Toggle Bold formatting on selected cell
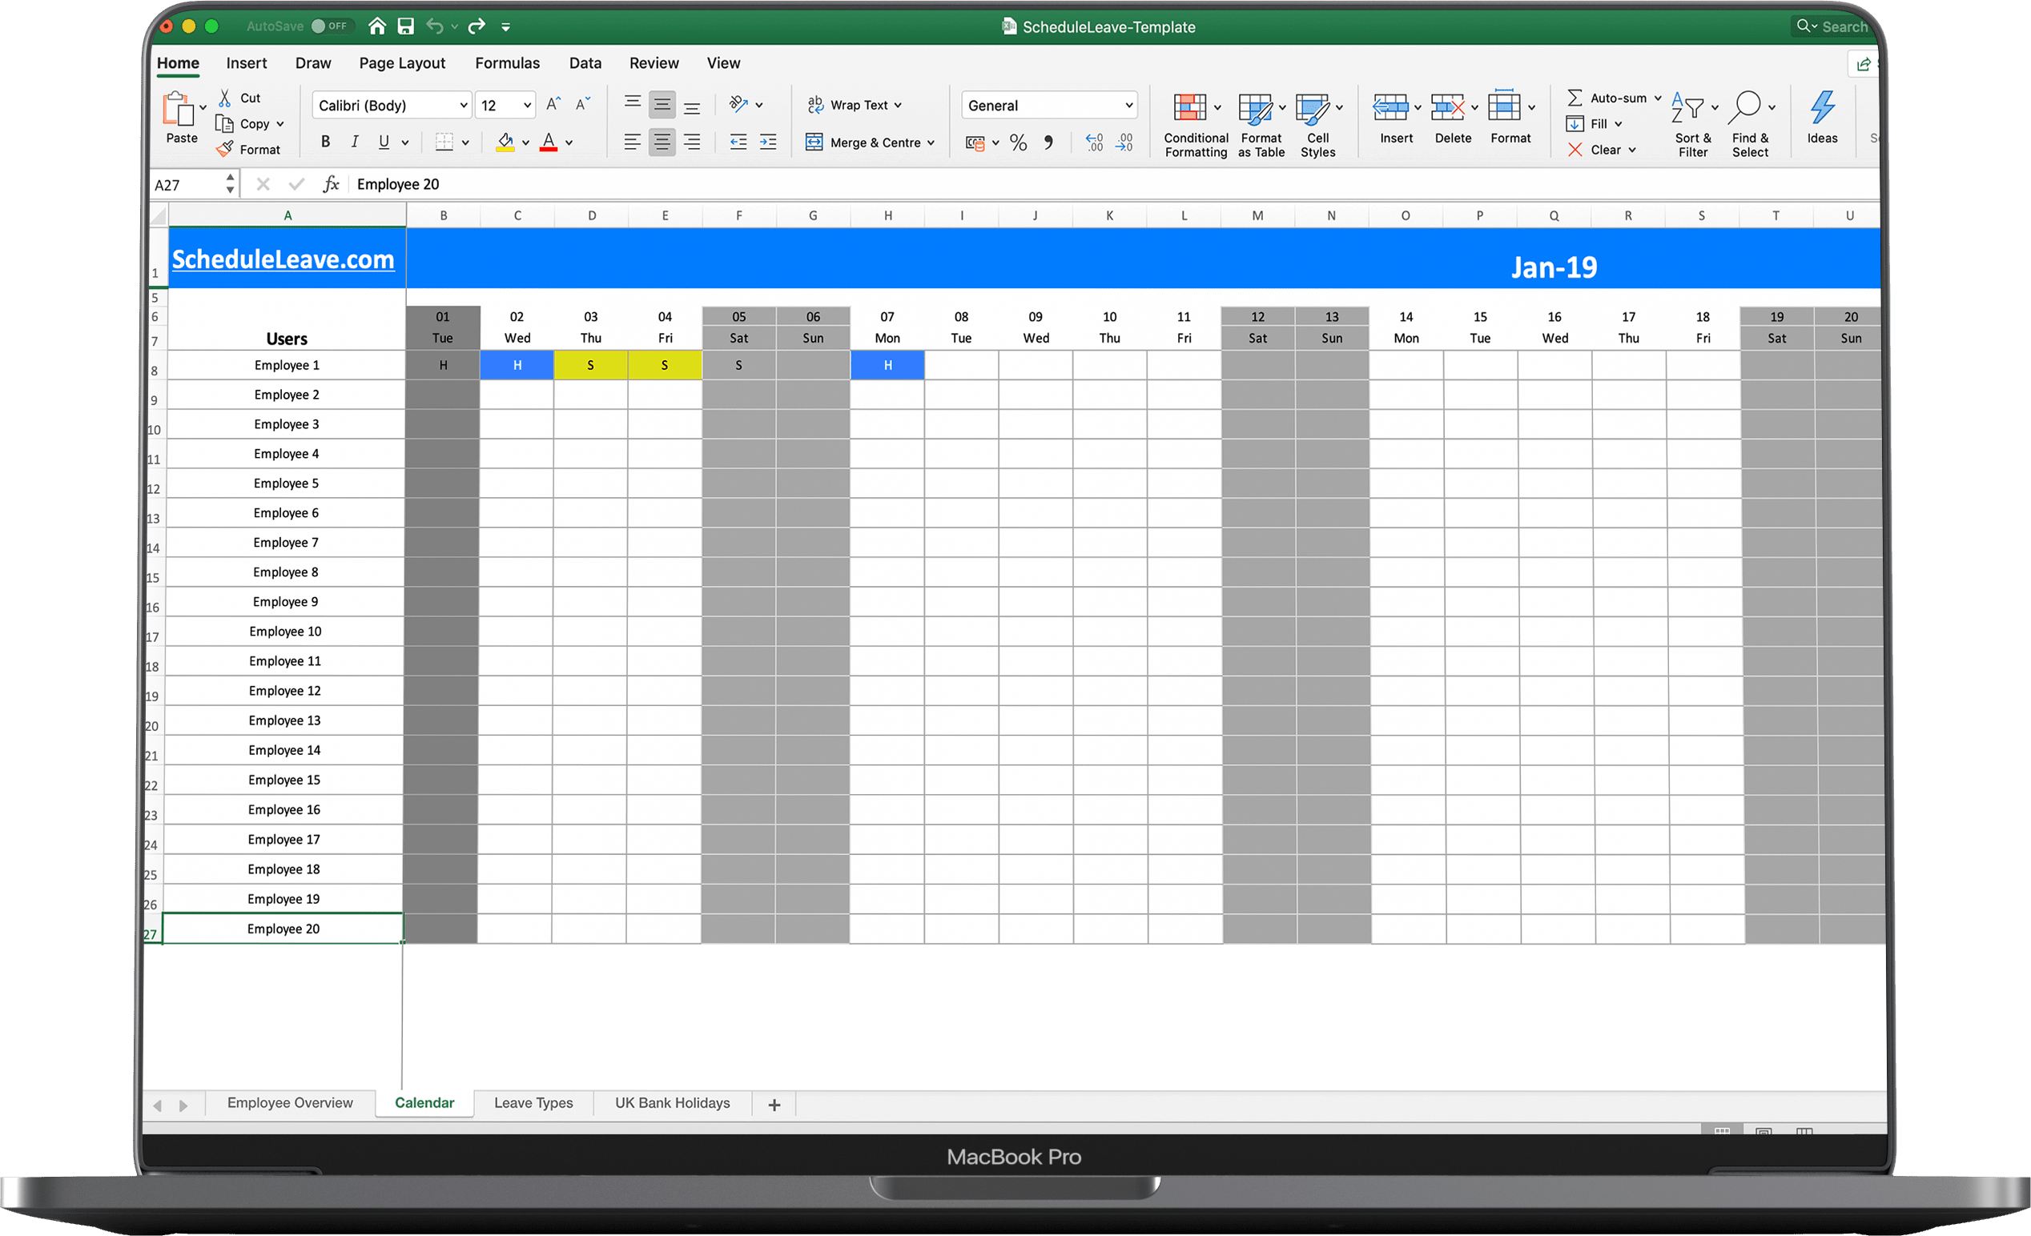This screenshot has height=1236, width=2031. pos(325,141)
